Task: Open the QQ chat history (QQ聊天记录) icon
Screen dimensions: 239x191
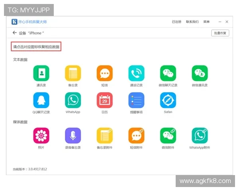Action: [x=41, y=100]
